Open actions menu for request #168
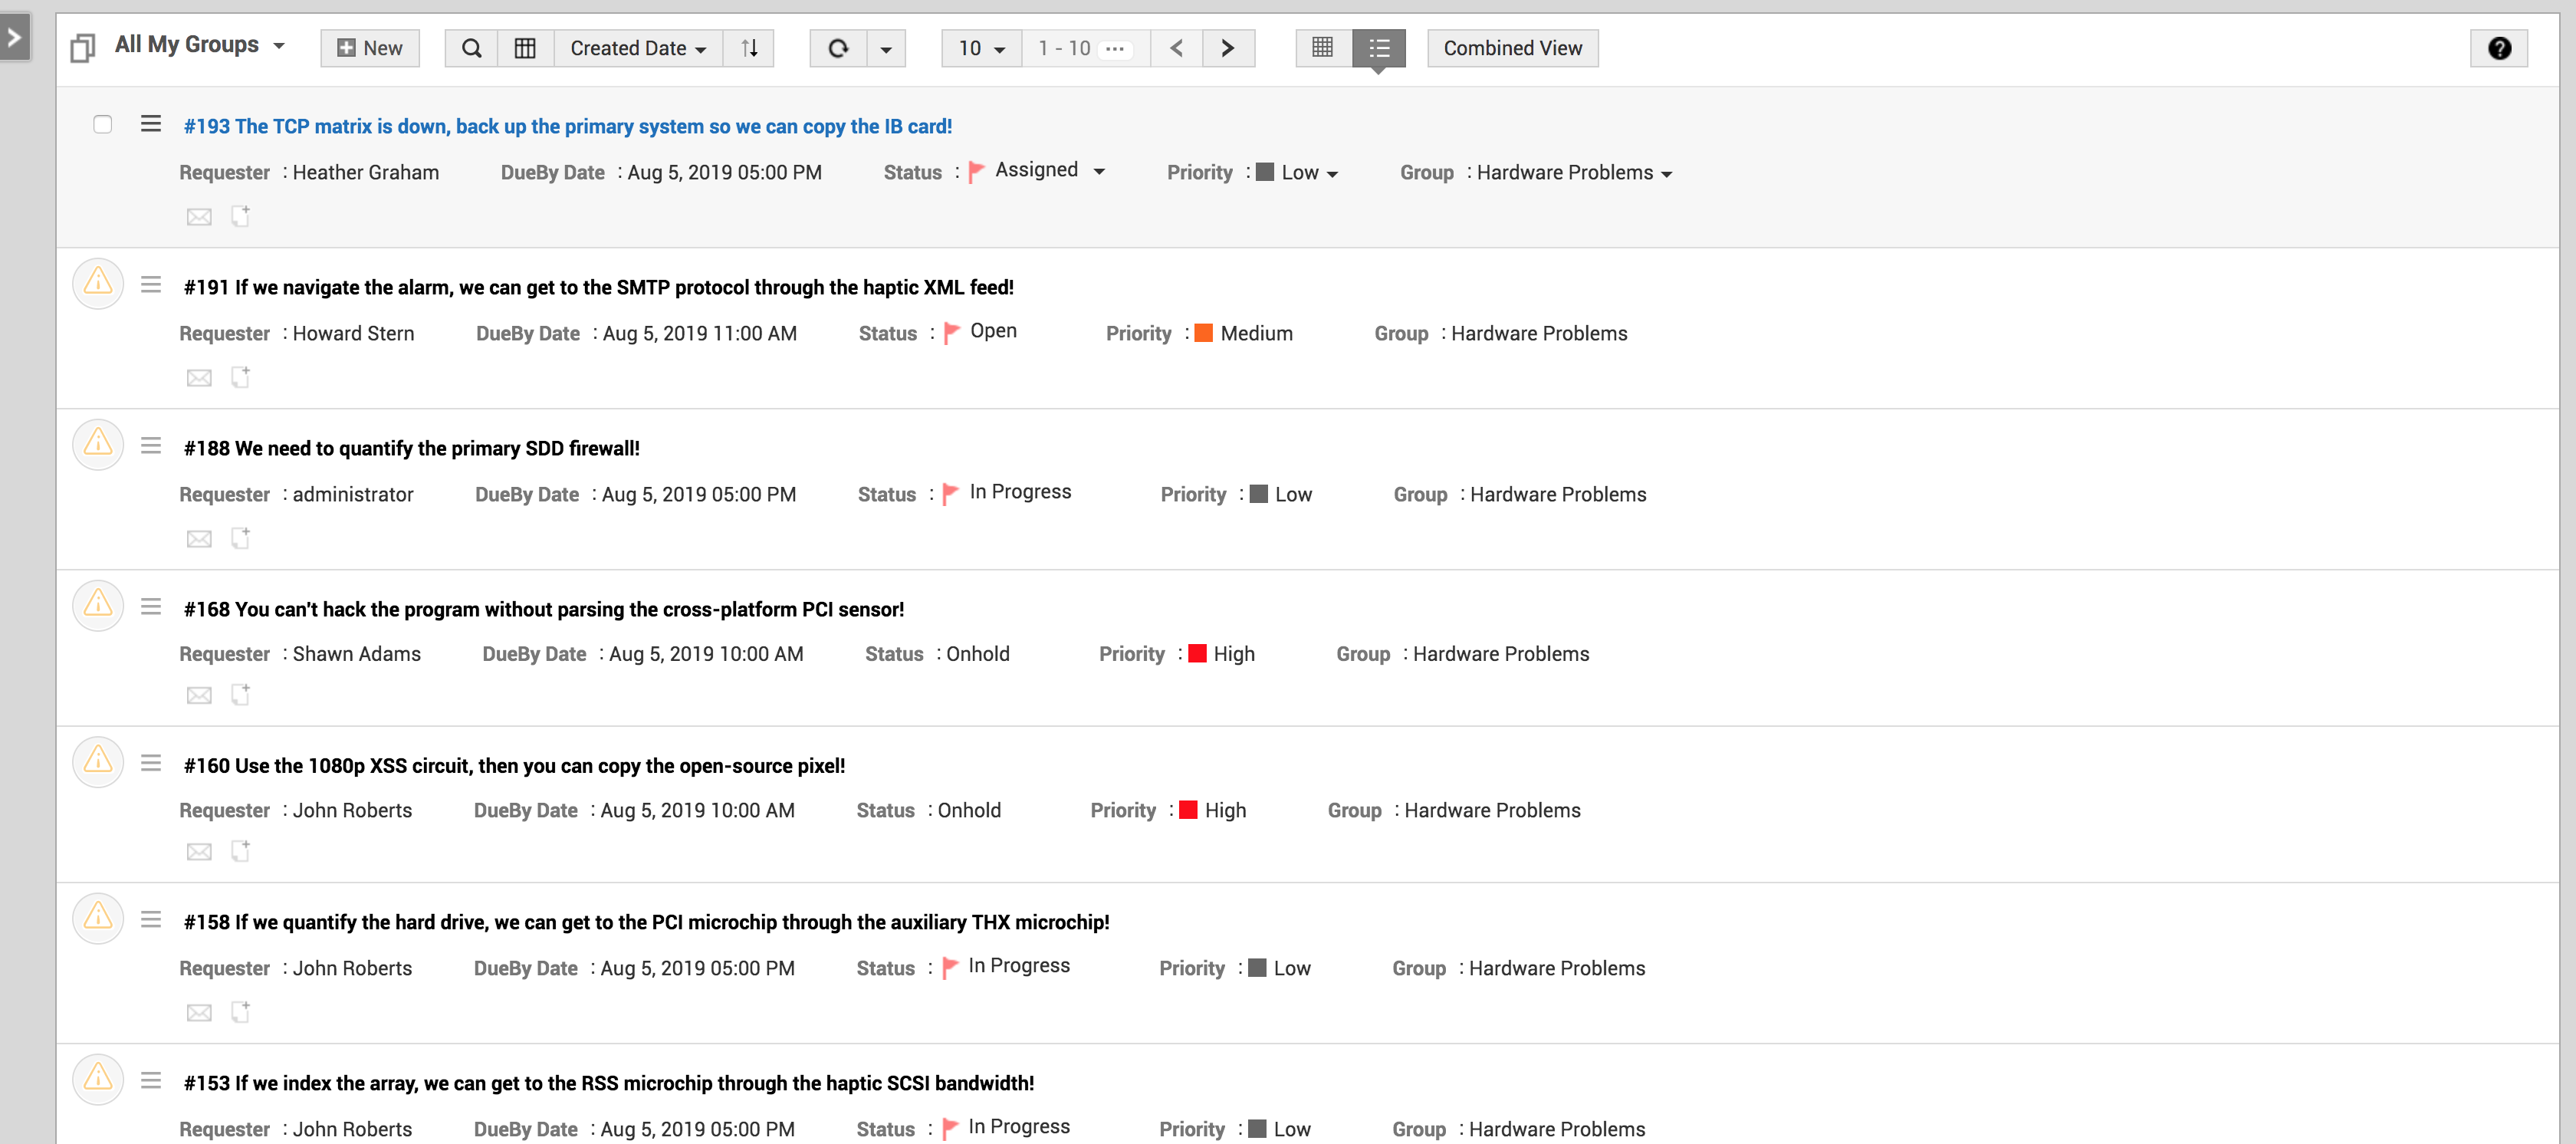Screen dimensions: 2576x1144 [151, 606]
